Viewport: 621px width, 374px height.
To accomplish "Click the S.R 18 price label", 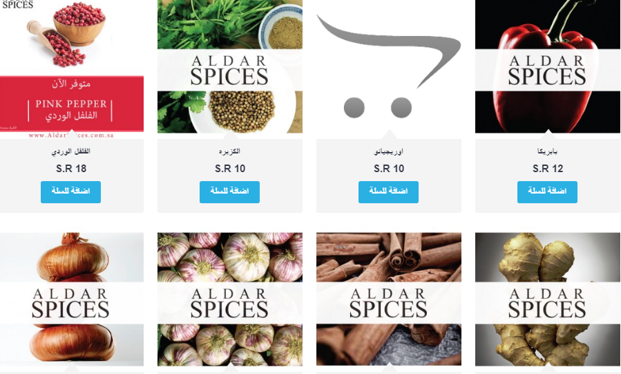I will [x=71, y=169].
